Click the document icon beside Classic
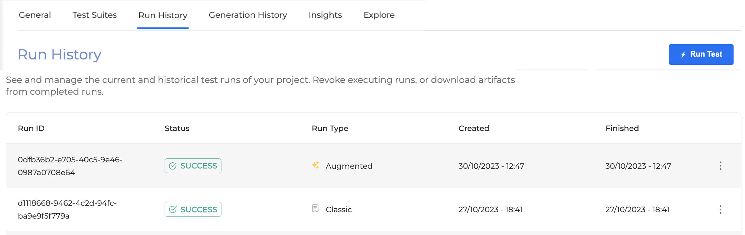 click(315, 209)
